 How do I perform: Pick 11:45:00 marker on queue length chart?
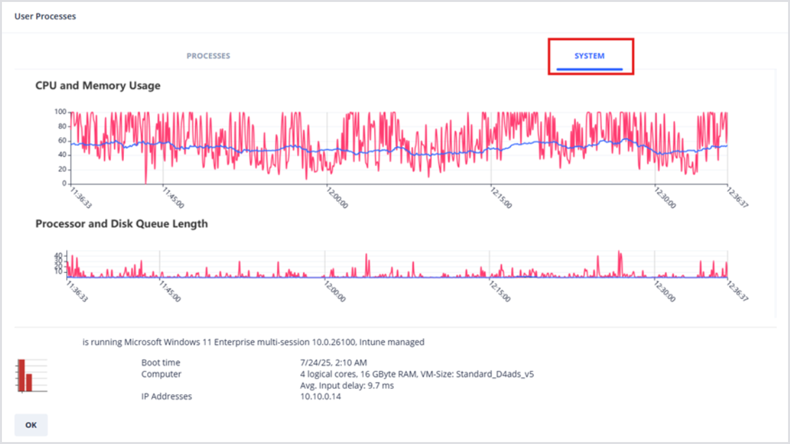tap(171, 291)
